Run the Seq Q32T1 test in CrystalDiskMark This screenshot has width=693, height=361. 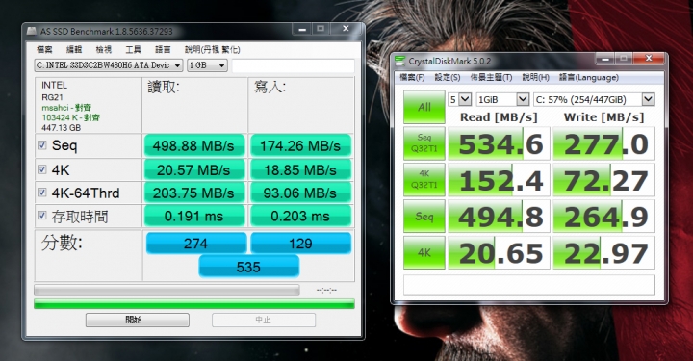tap(423, 143)
